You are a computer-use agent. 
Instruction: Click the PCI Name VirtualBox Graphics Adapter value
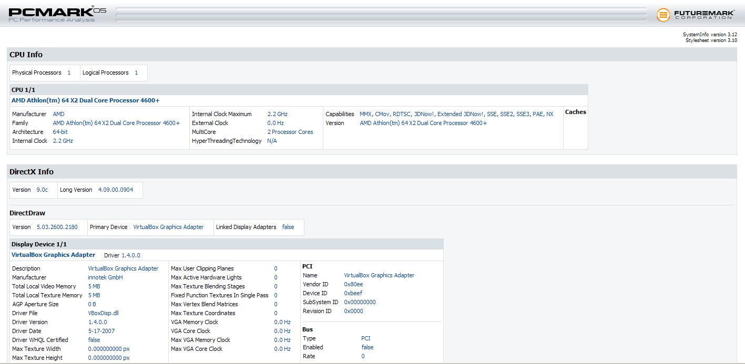[x=379, y=275]
